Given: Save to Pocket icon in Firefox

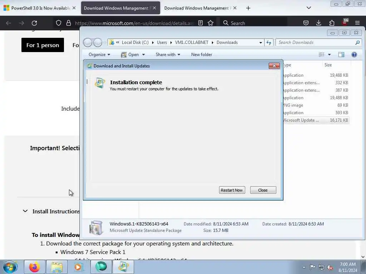Looking at the screenshot, I should pyautogui.click(x=306, y=23).
